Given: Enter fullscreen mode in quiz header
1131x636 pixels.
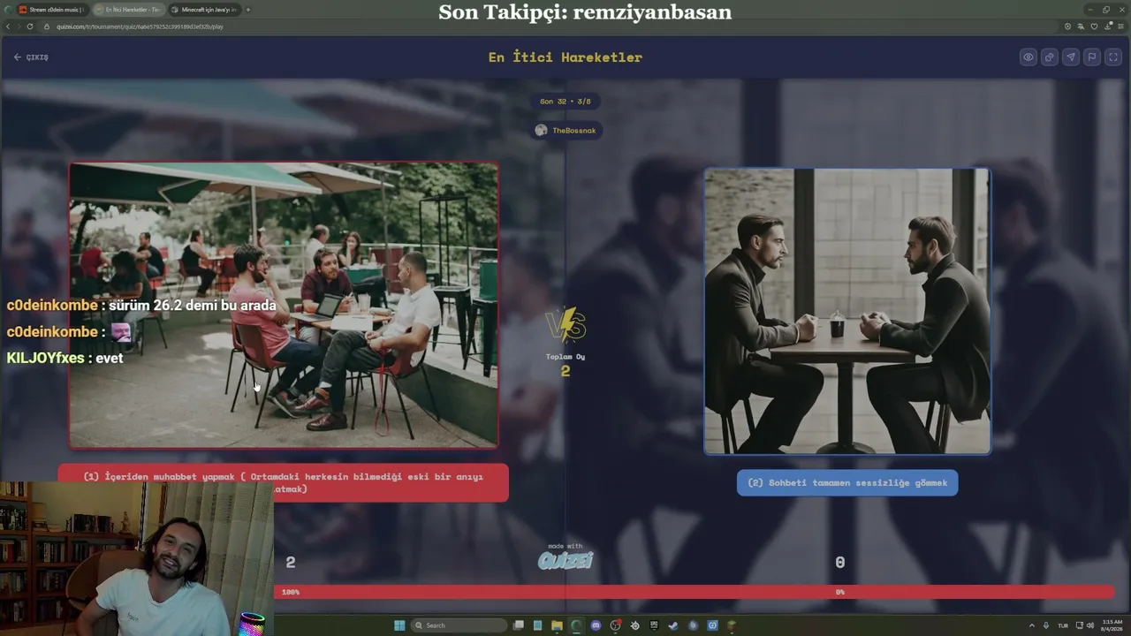Looking at the screenshot, I should point(1113,57).
